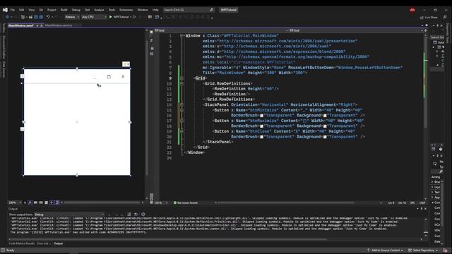The width and height of the screenshot is (452, 254).
Task: Switch to MainWindow.xaml.cs tab
Action: pyautogui.click(x=59, y=25)
